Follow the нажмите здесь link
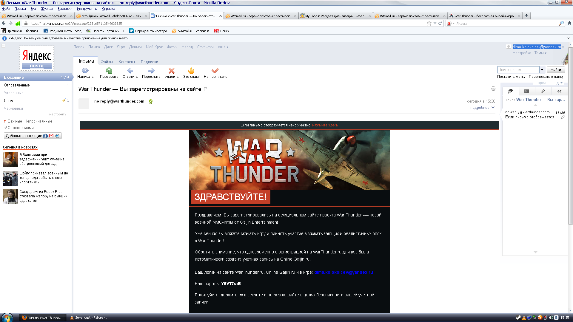 (x=325, y=125)
